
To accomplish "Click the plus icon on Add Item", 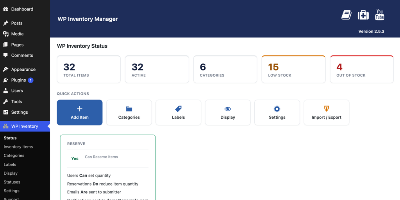I will pos(80,109).
